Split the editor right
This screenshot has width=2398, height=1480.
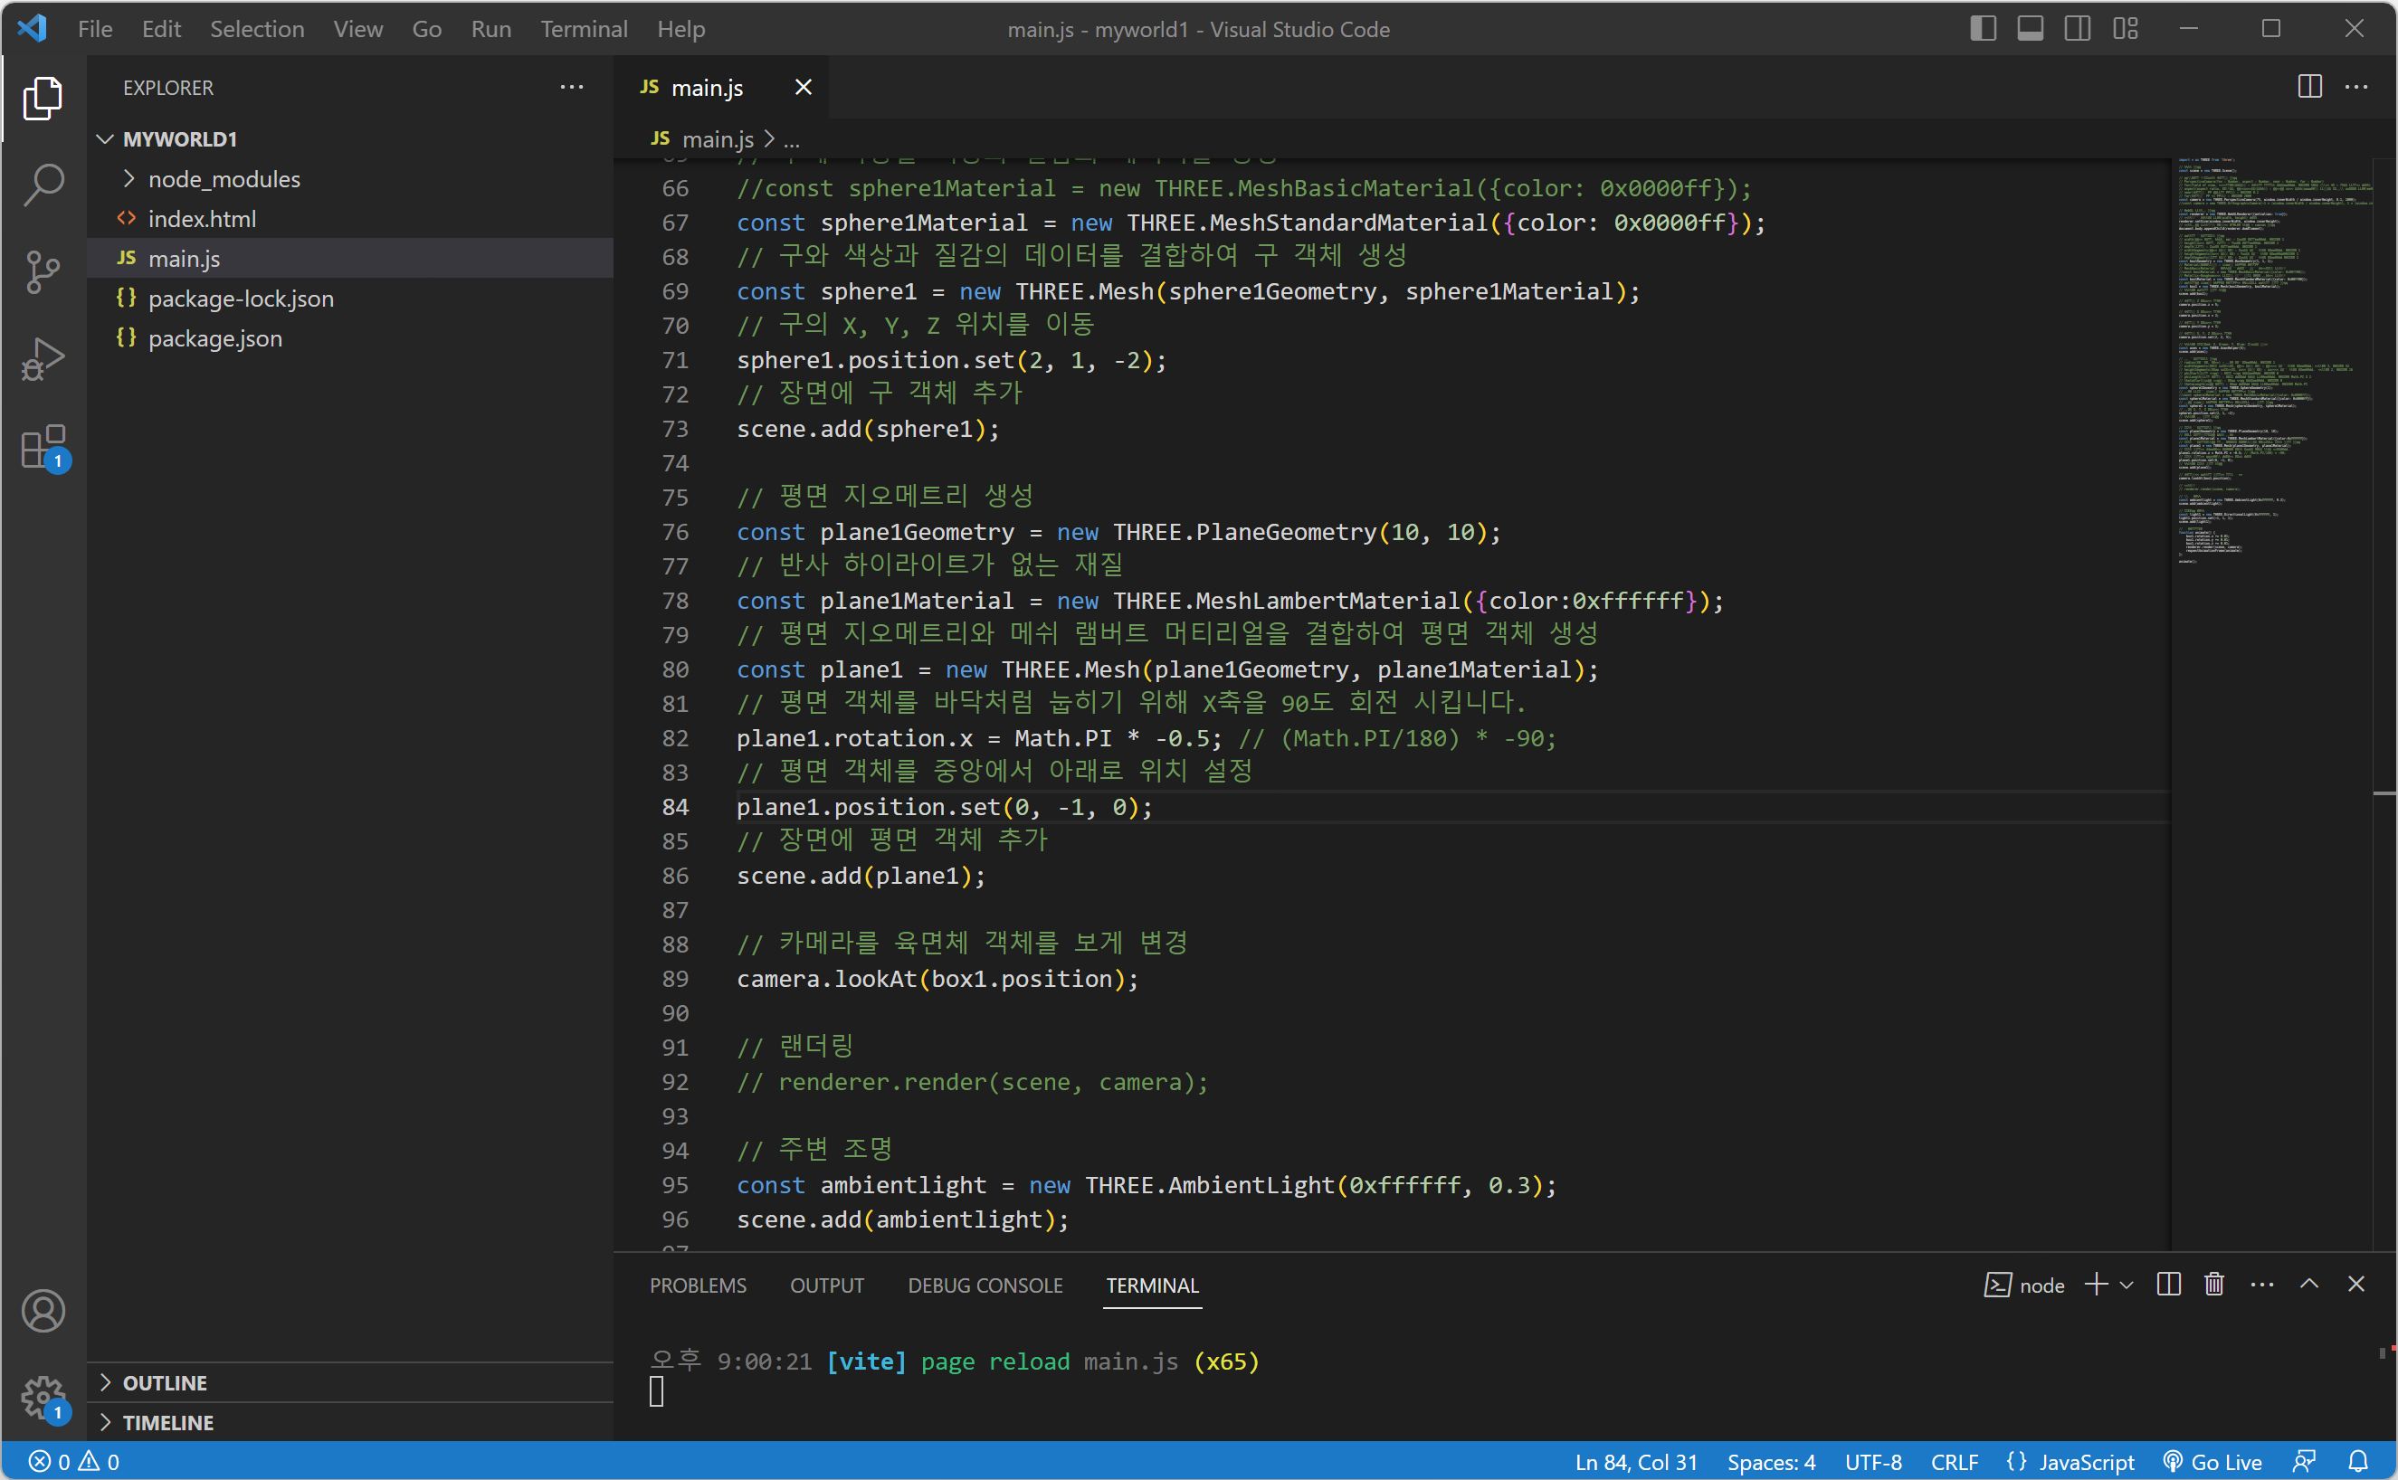(2309, 87)
